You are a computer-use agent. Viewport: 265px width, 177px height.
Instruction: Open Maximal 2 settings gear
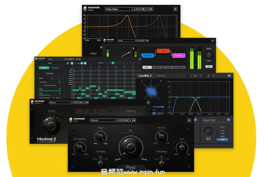(87, 102)
